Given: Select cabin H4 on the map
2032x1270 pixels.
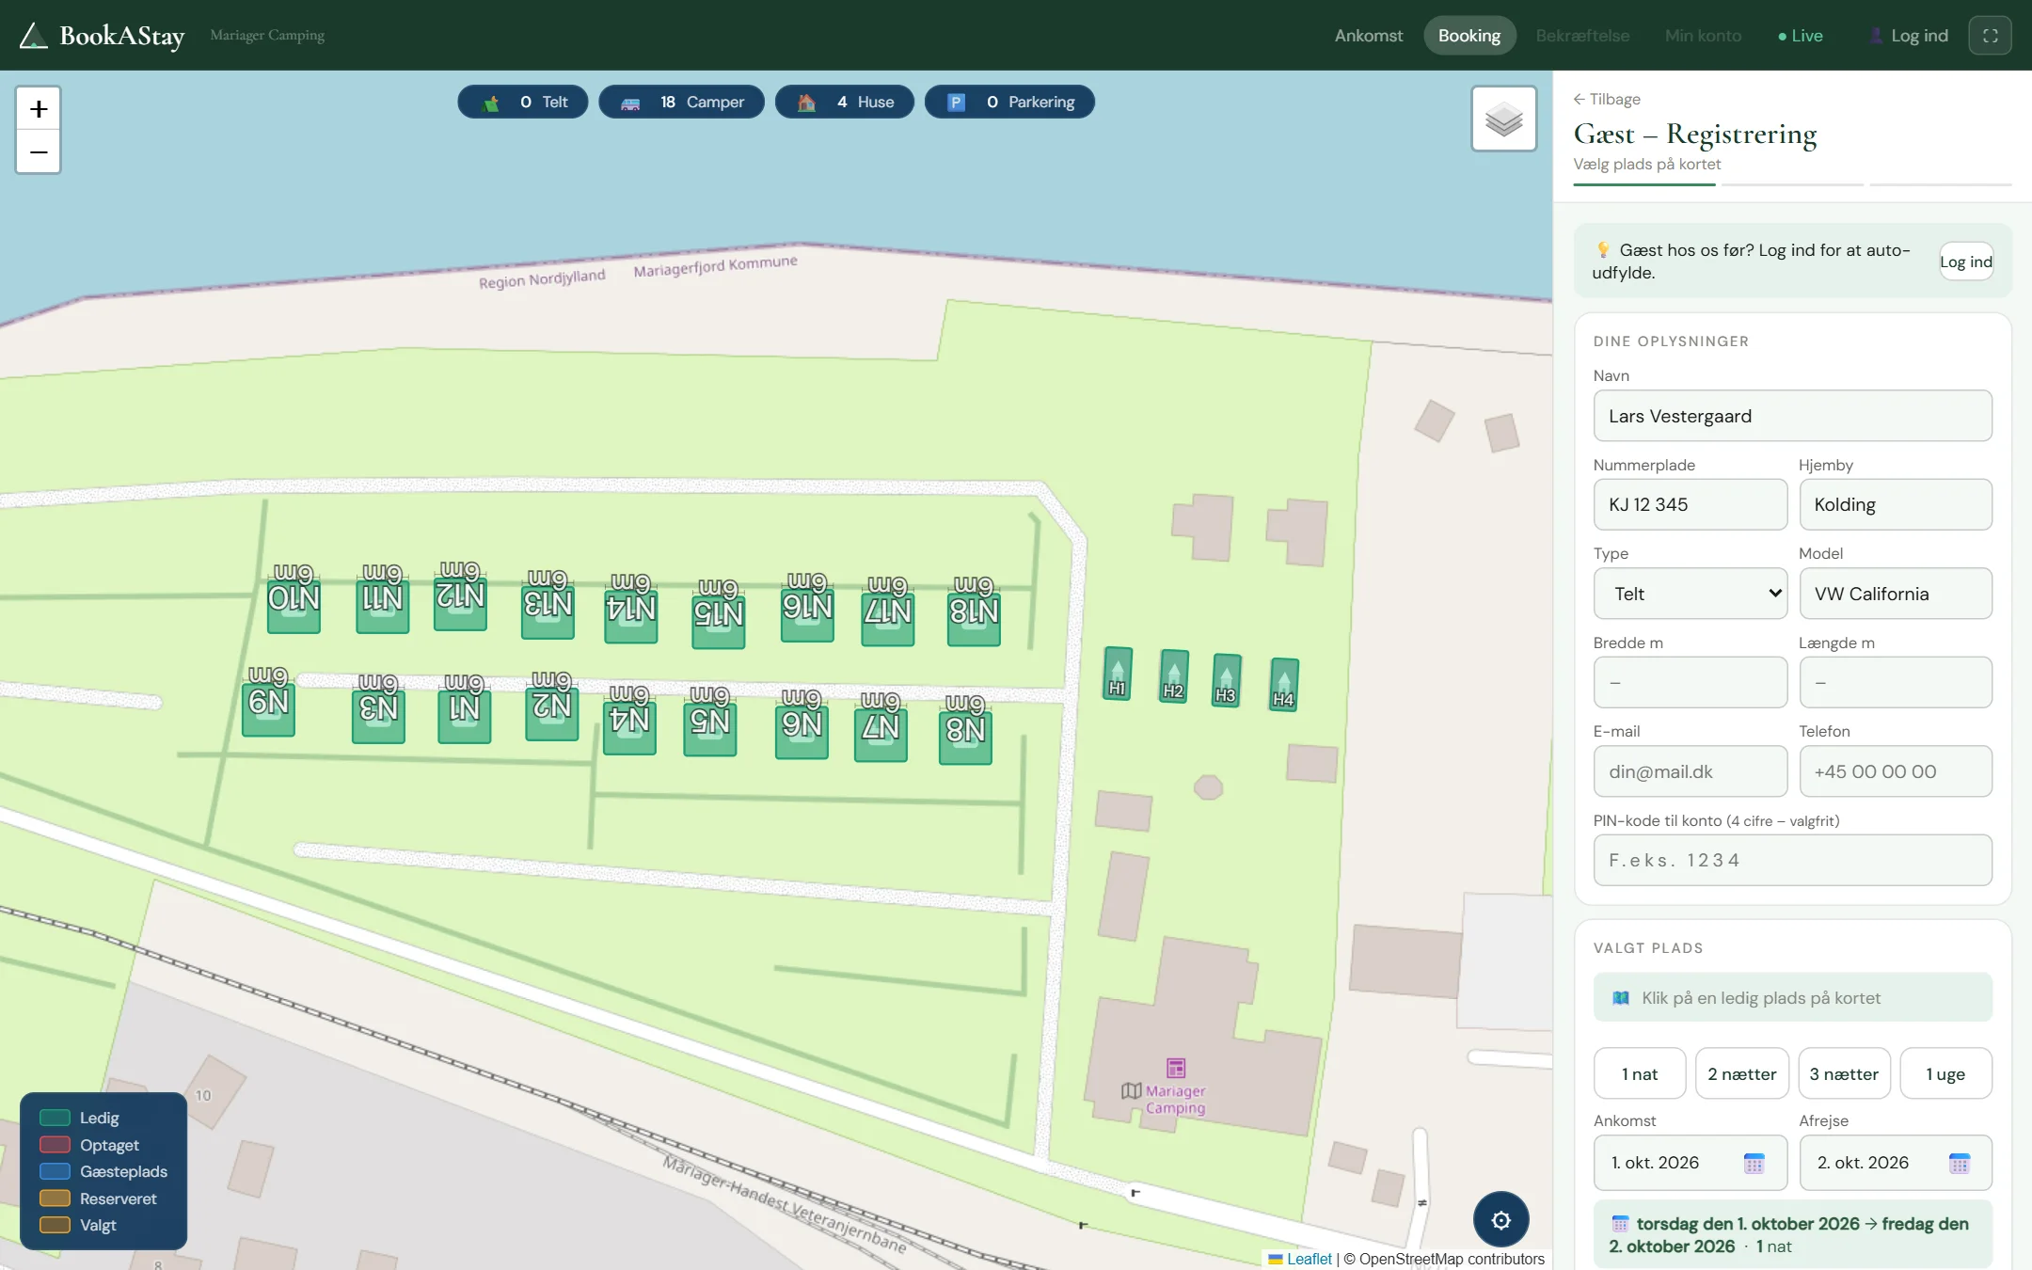Looking at the screenshot, I should [x=1283, y=685].
